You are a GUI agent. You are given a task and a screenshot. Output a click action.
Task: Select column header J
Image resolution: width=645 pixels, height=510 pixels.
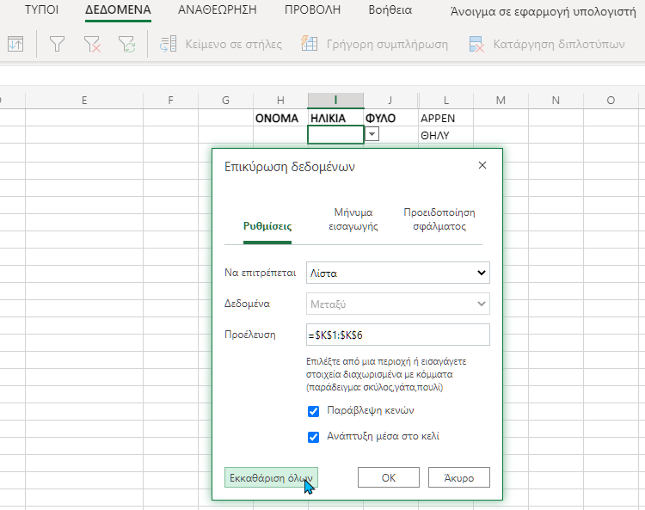[390, 101]
